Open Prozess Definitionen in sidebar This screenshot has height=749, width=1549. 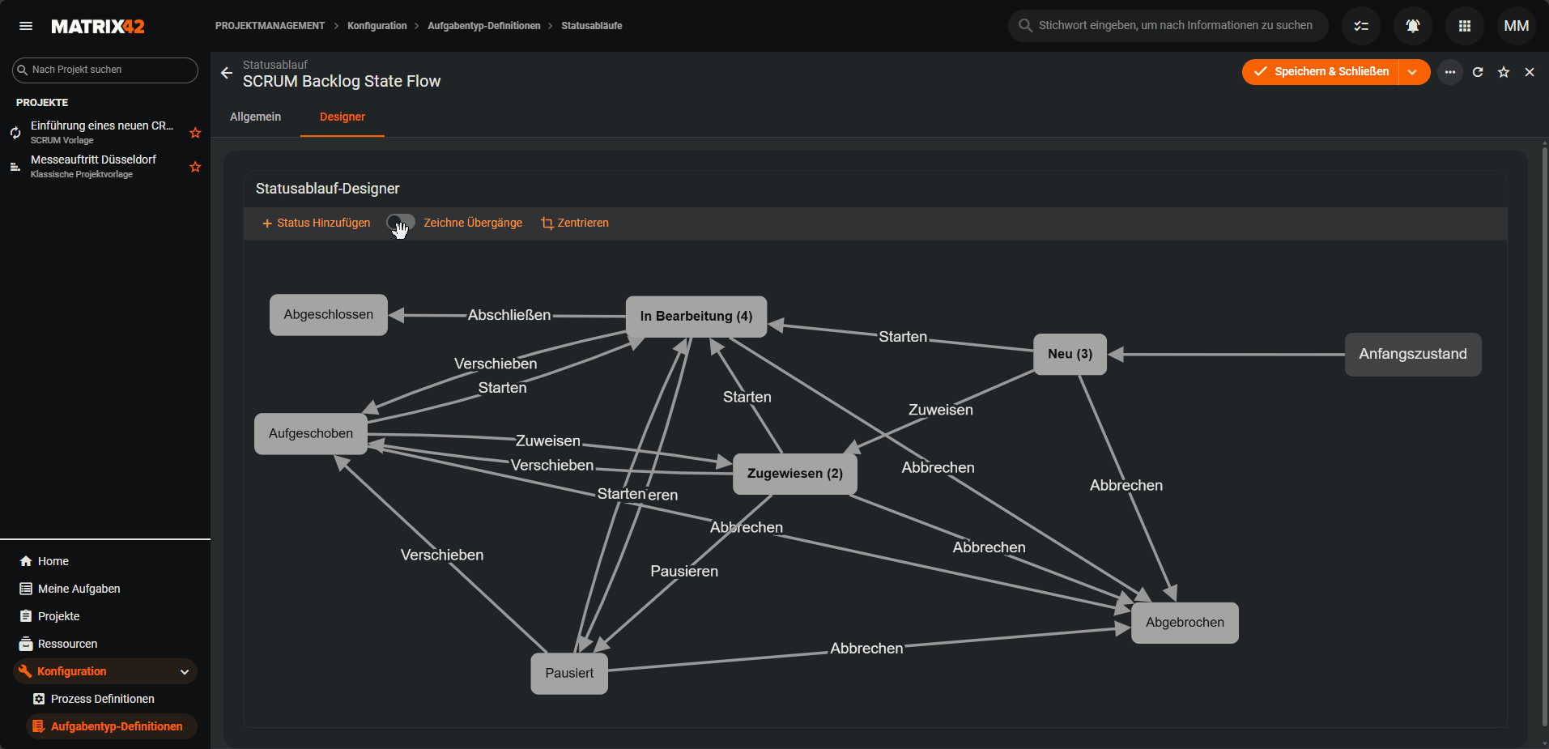pyautogui.click(x=102, y=699)
